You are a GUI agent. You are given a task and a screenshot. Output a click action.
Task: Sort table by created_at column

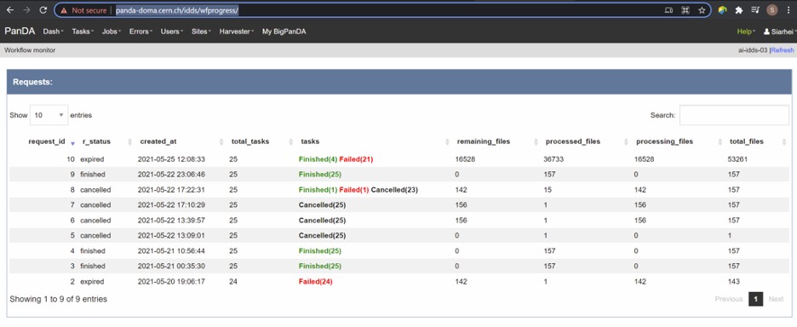click(158, 141)
